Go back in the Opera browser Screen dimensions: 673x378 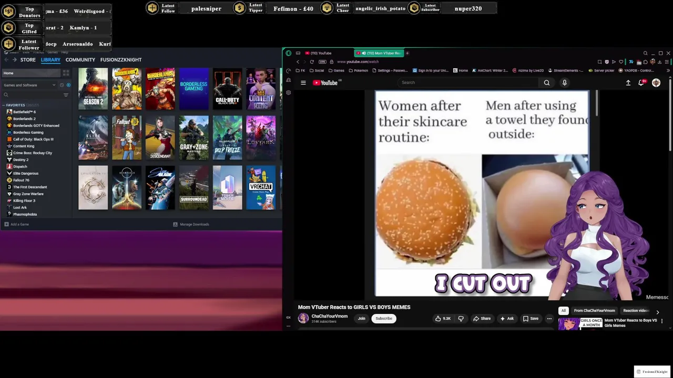tap(298, 62)
